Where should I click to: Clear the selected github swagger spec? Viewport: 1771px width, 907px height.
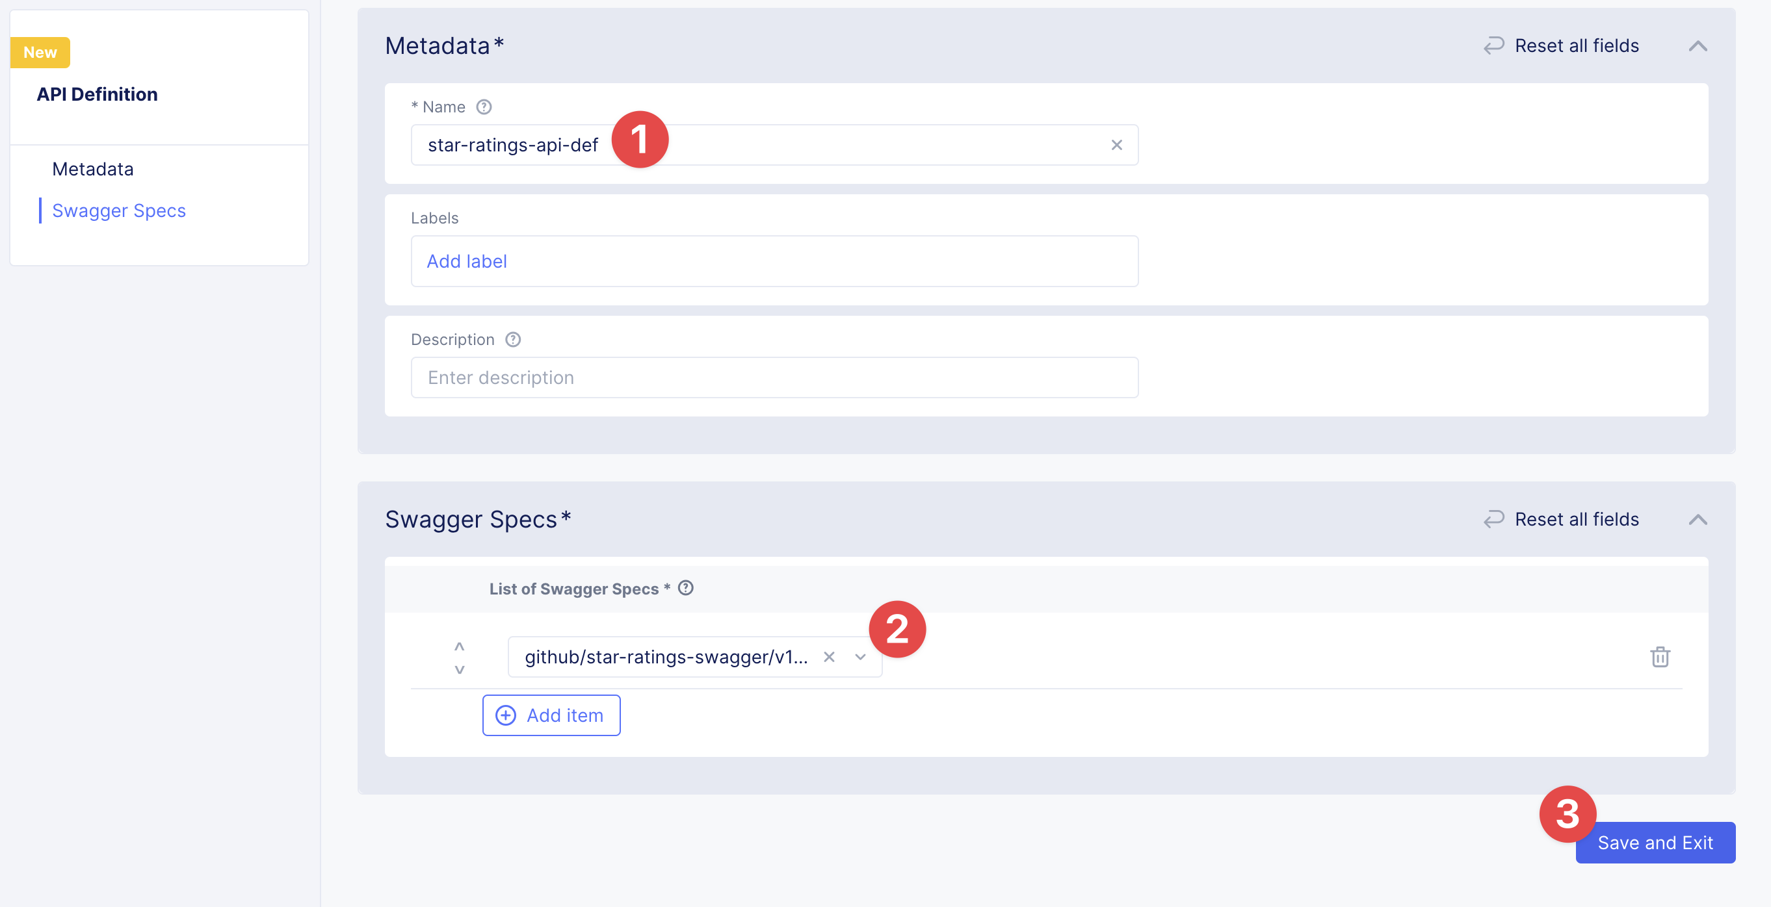point(829,657)
